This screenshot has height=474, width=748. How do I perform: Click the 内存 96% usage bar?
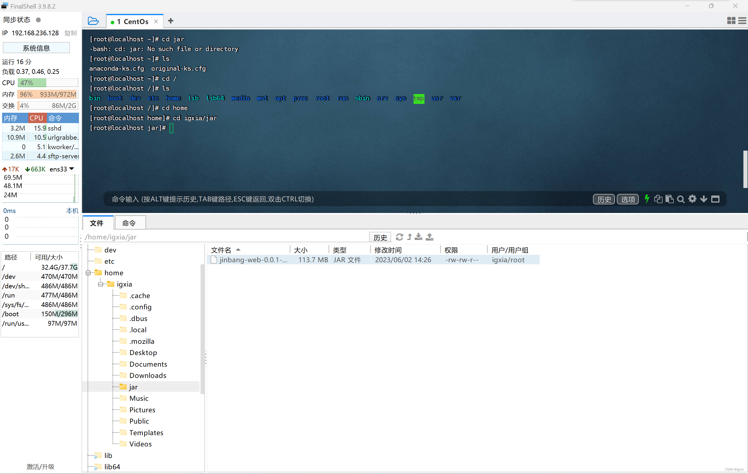[x=48, y=94]
